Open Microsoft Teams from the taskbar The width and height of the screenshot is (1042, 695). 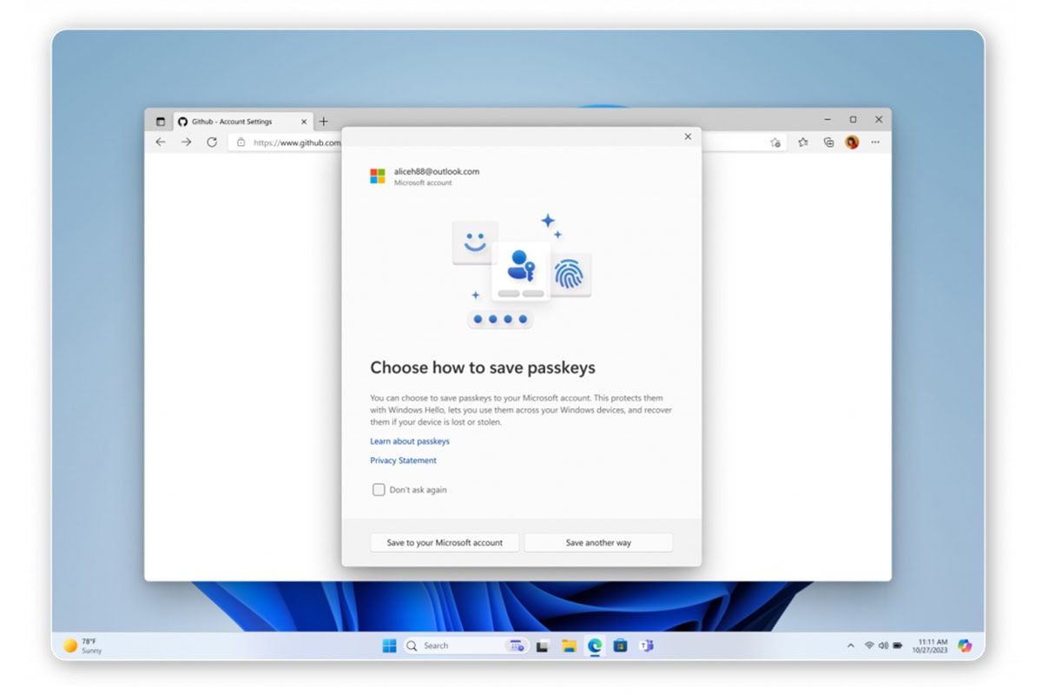[645, 645]
